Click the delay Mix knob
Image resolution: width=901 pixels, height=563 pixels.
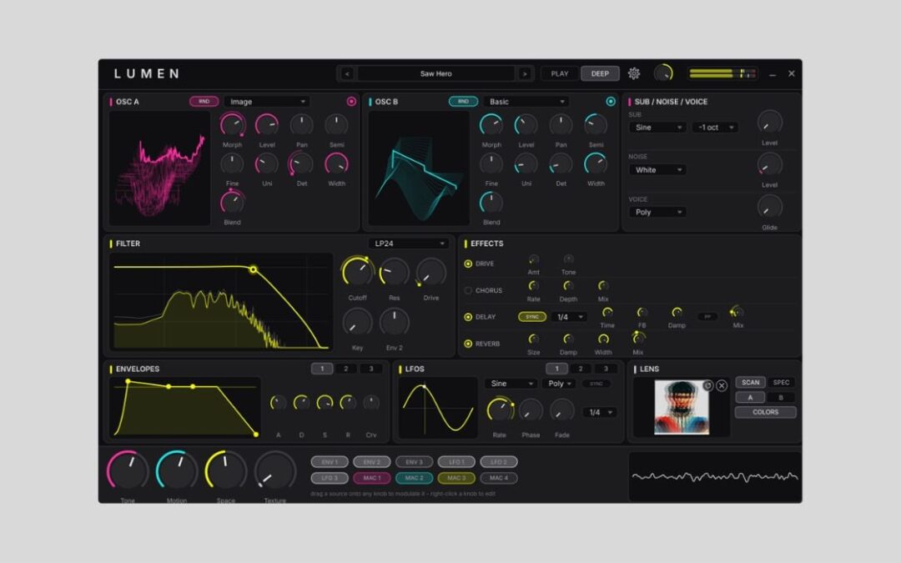coord(737,313)
